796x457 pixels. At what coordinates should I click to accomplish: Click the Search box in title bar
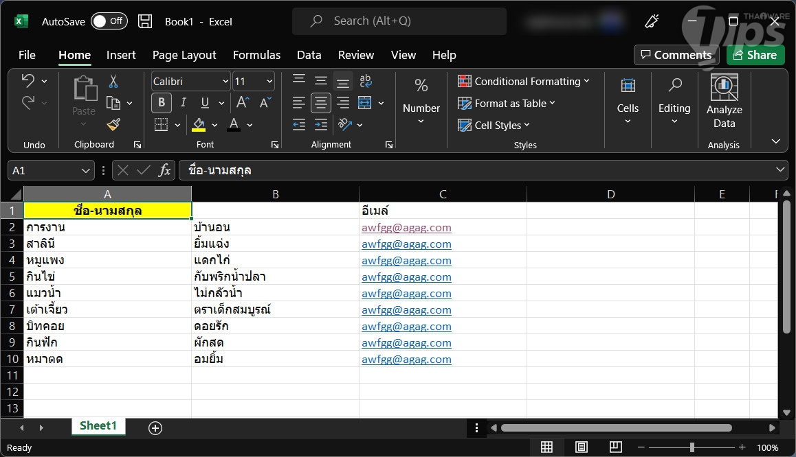coord(399,21)
